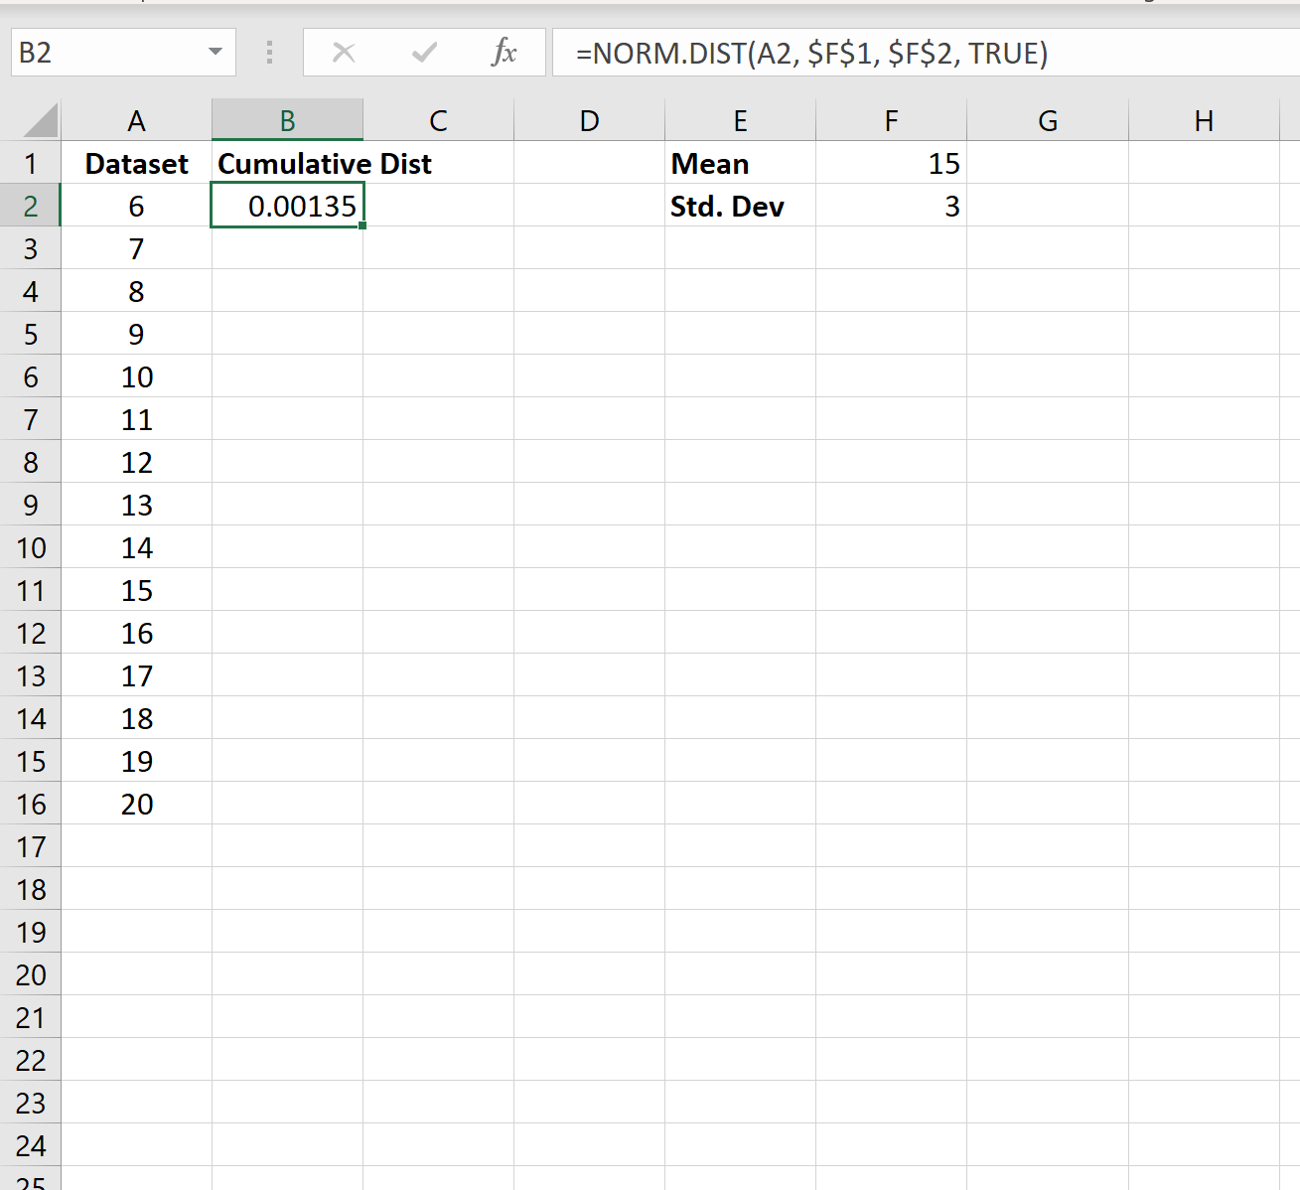Select the cell containing value 15 beside Mean

click(x=890, y=163)
